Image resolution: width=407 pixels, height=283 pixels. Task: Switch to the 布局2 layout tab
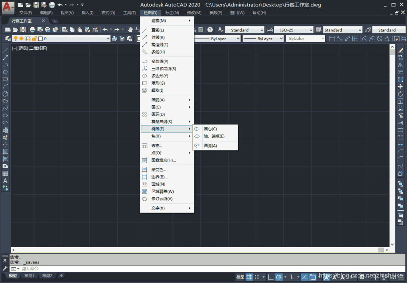(x=47, y=275)
